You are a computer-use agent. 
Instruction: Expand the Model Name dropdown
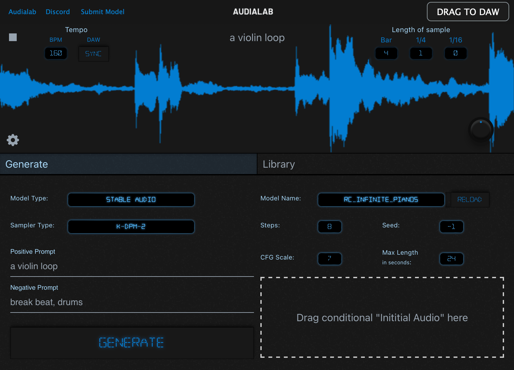[381, 199]
